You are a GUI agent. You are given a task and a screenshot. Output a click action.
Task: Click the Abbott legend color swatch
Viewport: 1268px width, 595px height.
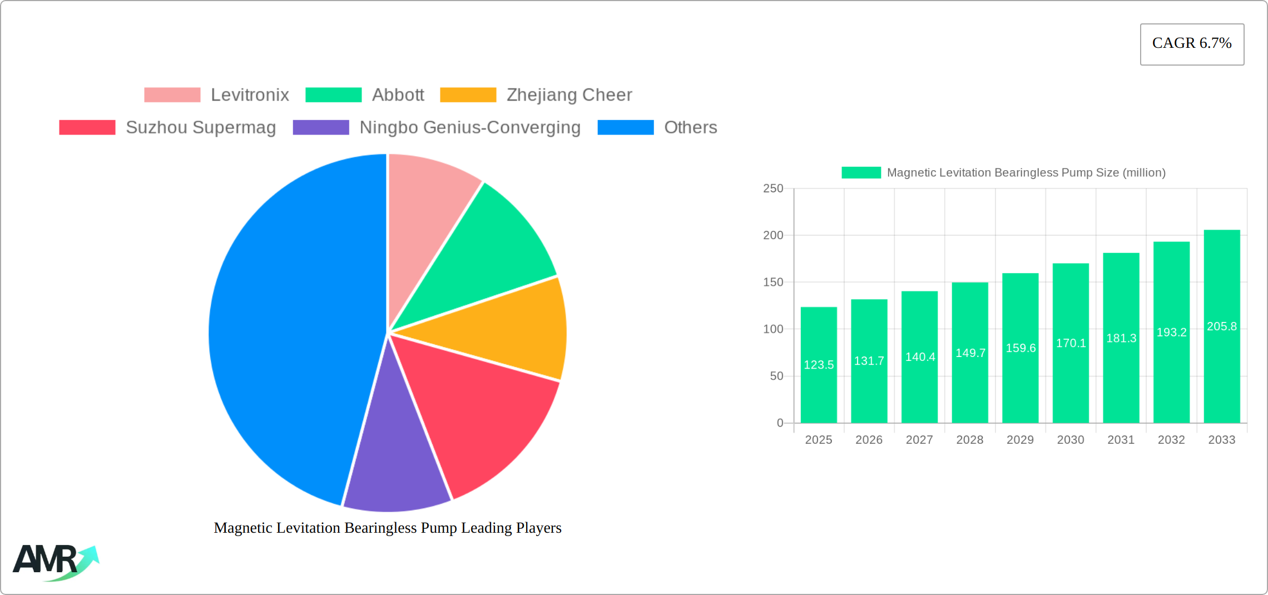334,95
